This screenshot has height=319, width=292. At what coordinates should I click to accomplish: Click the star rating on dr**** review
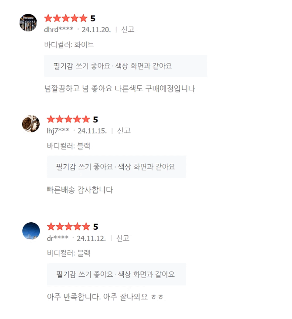pos(68,227)
